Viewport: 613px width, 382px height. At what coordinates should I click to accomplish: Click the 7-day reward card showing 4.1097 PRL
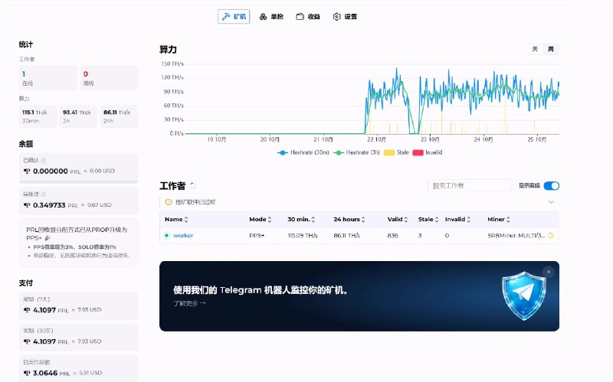click(x=79, y=305)
